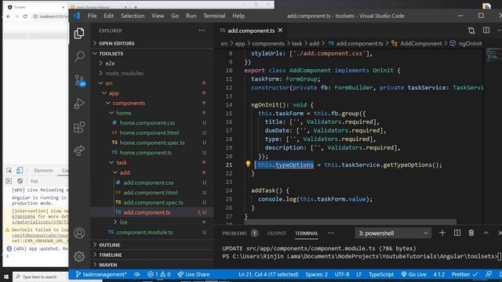Kill terminal with trash icon
Screen dimensions: 502x282
click(x=471, y=233)
